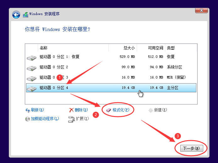
Task: Click 扩展(X) link
Action: pyautogui.click(x=82, y=119)
